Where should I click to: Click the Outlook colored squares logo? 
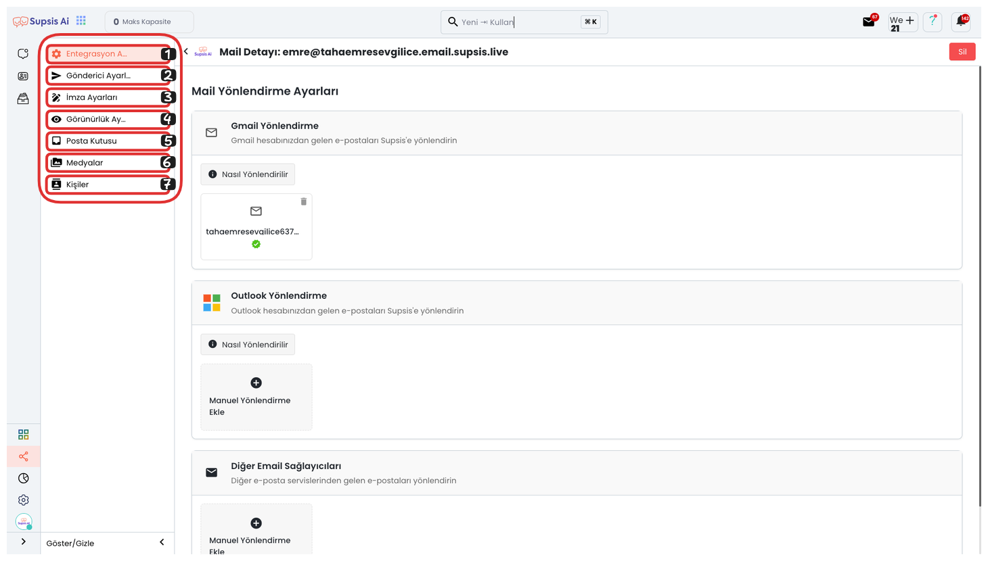click(x=212, y=303)
